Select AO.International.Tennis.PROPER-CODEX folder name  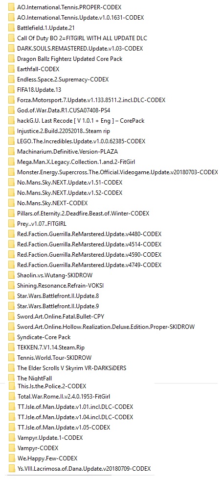coord(69,7)
